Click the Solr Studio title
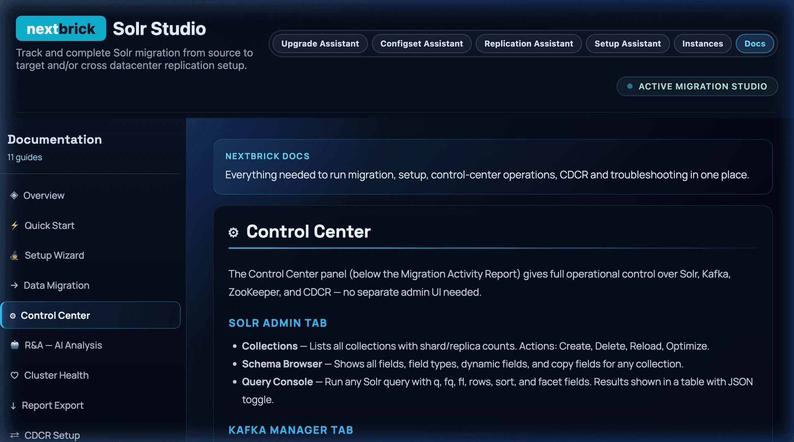Image resolution: width=794 pixels, height=442 pixels. tap(159, 29)
